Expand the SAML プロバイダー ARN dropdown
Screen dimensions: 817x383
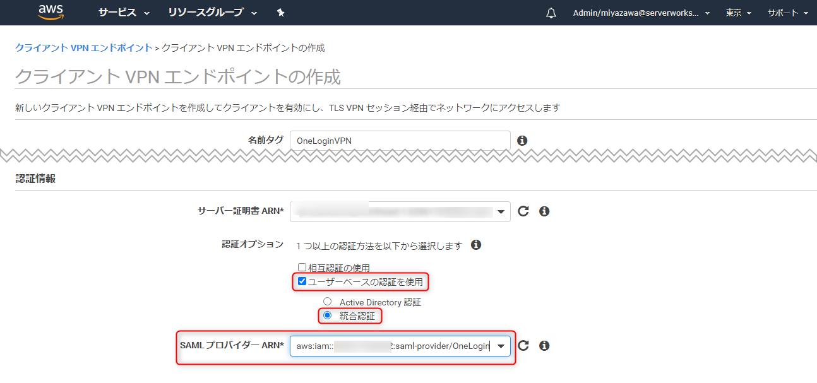[400, 345]
